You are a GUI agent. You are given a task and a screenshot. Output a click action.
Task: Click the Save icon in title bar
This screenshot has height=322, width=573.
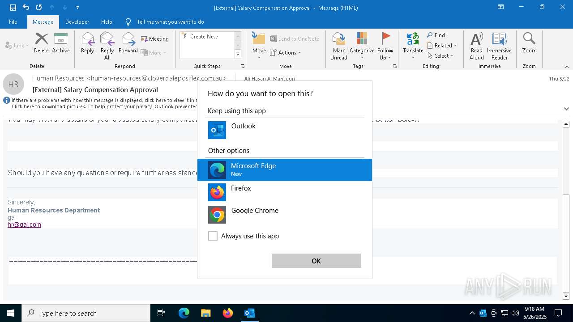click(13, 8)
